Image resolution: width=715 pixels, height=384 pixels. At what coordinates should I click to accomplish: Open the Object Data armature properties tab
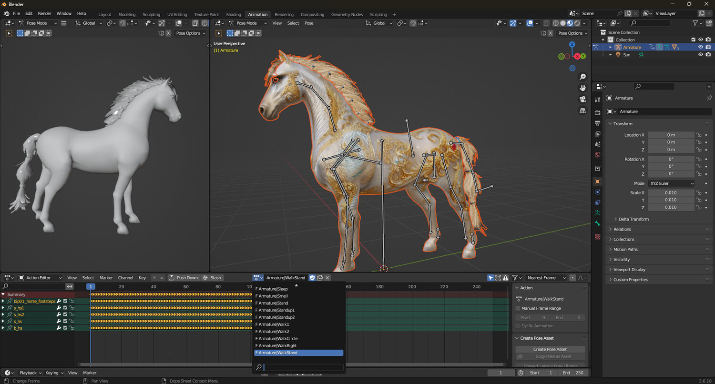(x=598, y=213)
